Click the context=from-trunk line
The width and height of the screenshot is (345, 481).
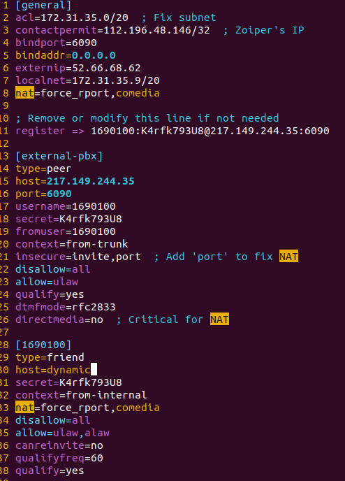tap(72, 244)
